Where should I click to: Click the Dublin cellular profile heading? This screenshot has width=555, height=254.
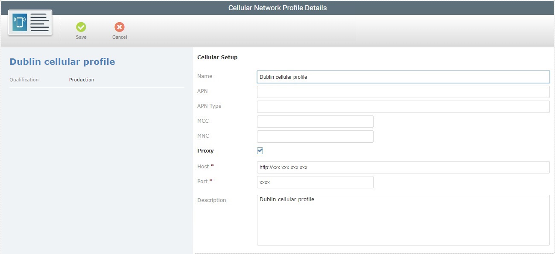click(62, 61)
